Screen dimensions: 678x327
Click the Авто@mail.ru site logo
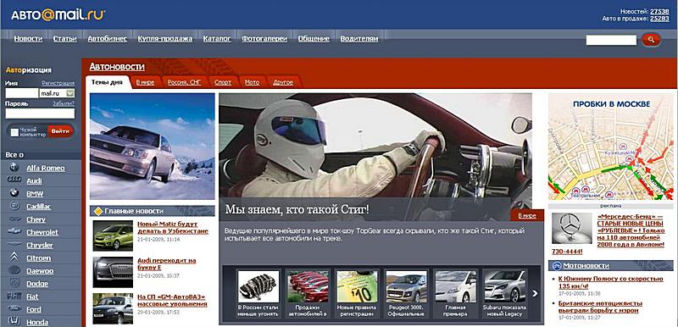[x=58, y=15]
